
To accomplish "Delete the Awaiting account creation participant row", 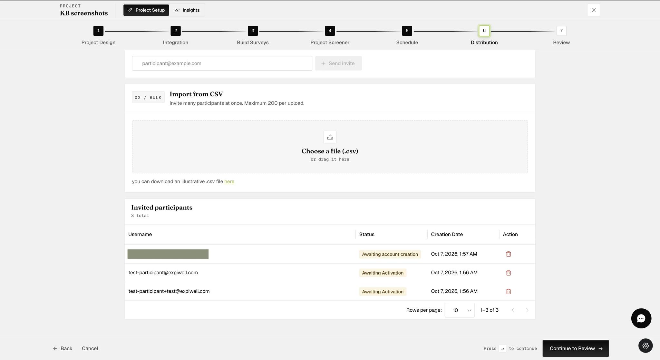I will coord(509,254).
